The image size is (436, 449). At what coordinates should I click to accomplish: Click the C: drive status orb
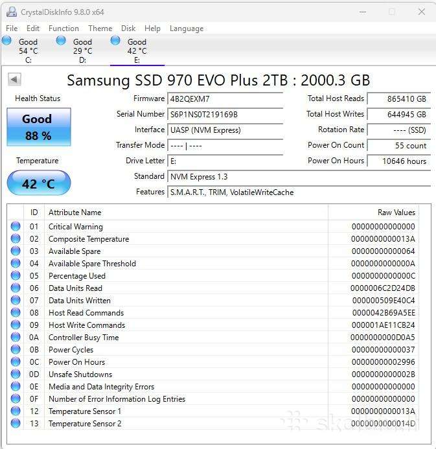click(6, 41)
